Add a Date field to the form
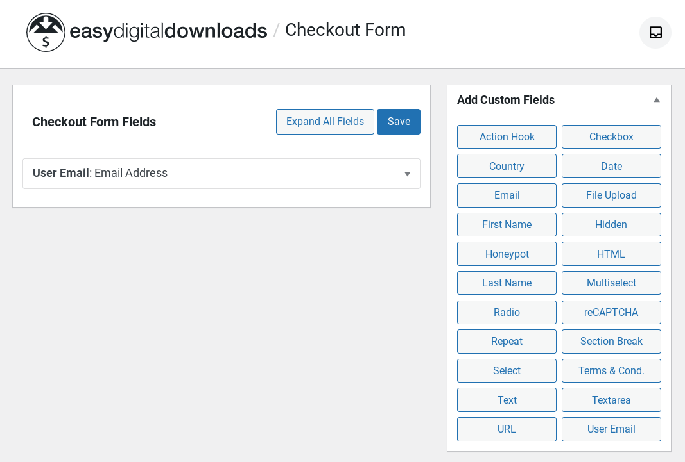Viewport: 685px width, 462px height. point(611,166)
